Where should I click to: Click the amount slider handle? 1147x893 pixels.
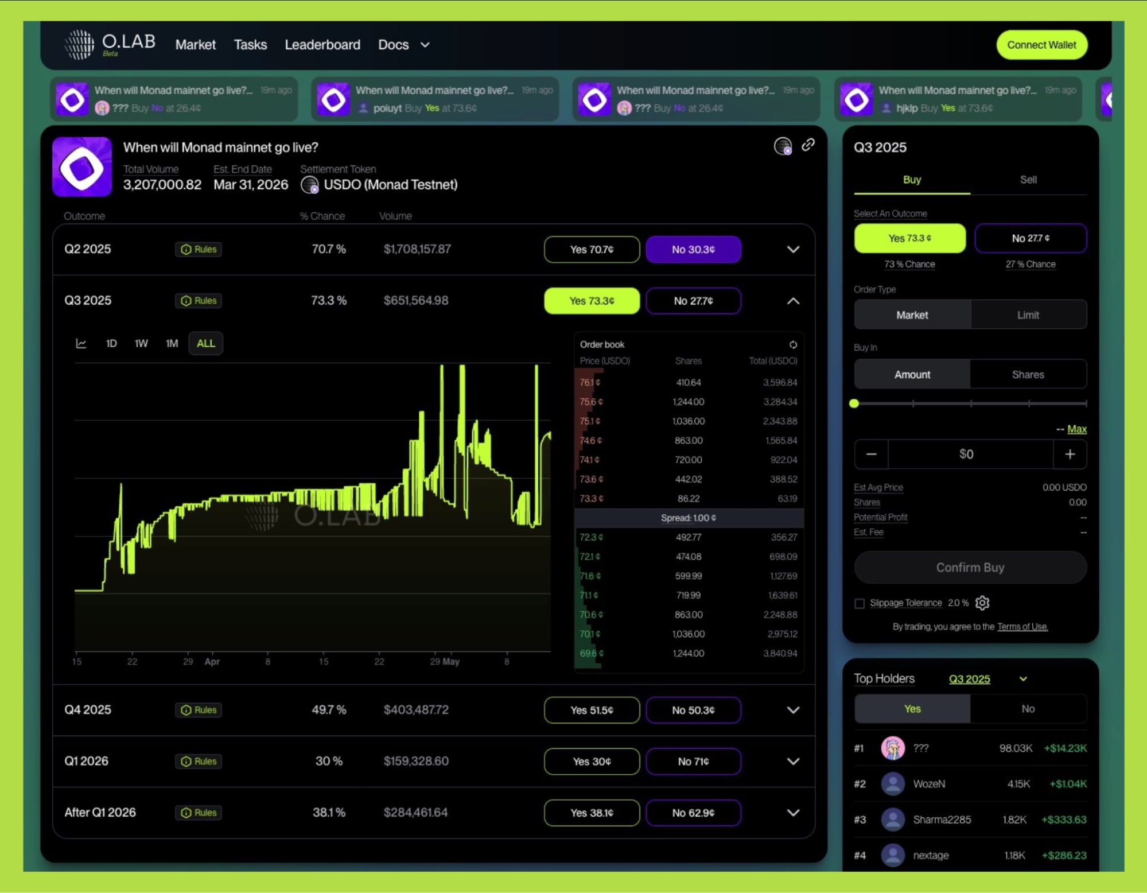pos(854,403)
